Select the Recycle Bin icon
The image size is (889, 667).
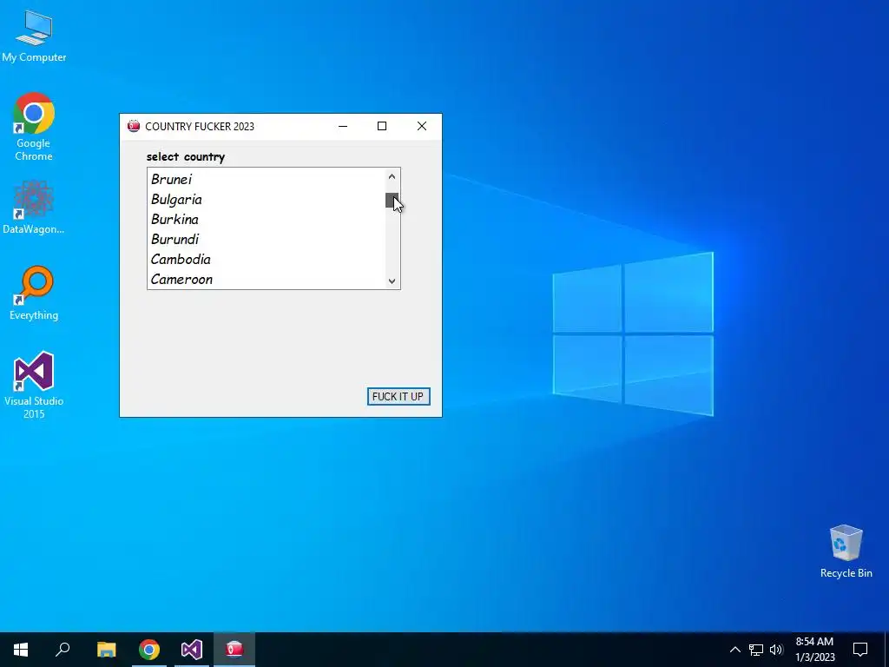846,551
